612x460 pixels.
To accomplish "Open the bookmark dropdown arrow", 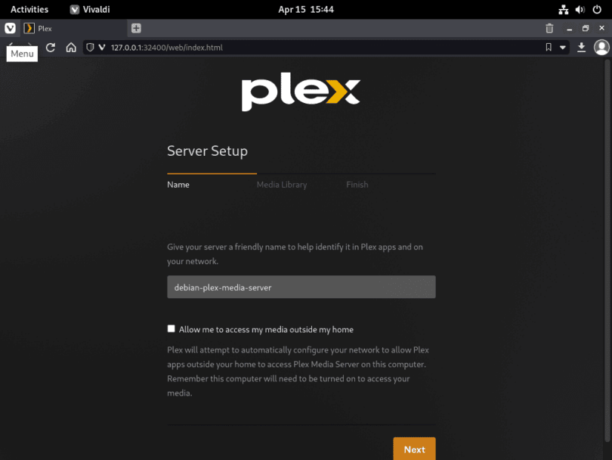I will (x=561, y=46).
